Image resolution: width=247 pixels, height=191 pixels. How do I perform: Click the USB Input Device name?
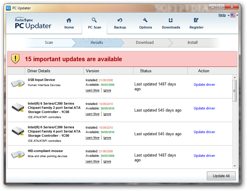(x=41, y=80)
